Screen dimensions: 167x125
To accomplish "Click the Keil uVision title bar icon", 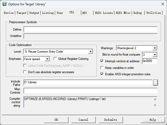I will pyautogui.click(x=5, y=4).
